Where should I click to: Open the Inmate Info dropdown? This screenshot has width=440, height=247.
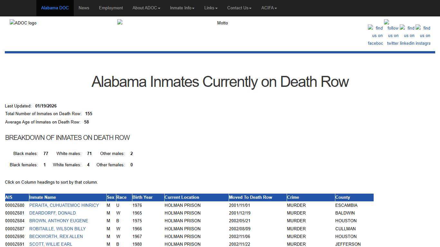click(182, 8)
